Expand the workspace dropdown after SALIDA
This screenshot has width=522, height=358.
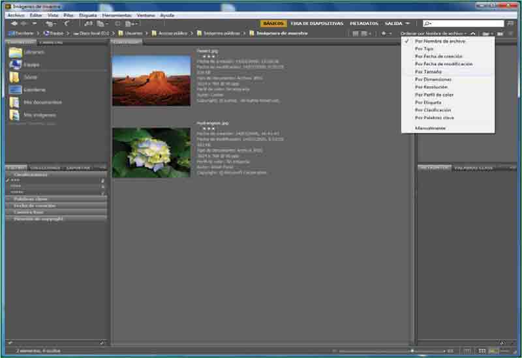point(407,23)
